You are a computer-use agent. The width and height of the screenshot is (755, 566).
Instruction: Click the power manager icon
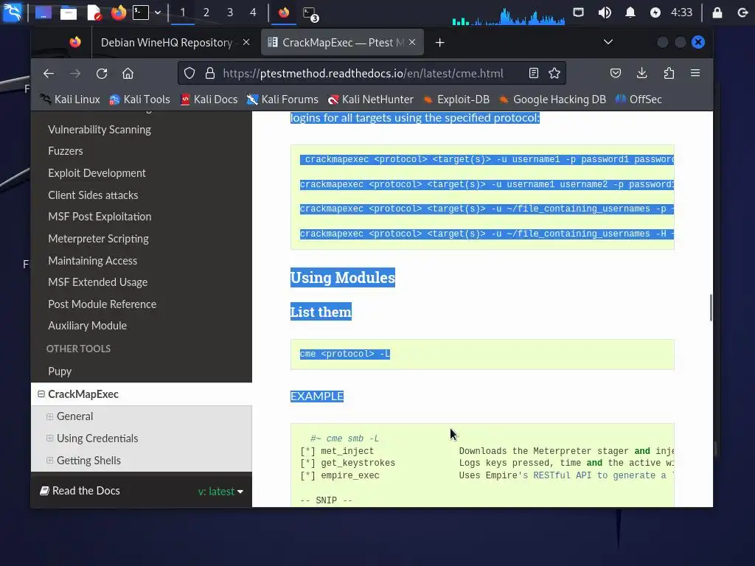point(655,13)
